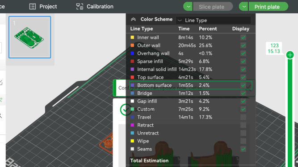Open the Slice plate dropdown arrow
Image resolution: width=298 pixels, height=167 pixels.
click(188, 7)
